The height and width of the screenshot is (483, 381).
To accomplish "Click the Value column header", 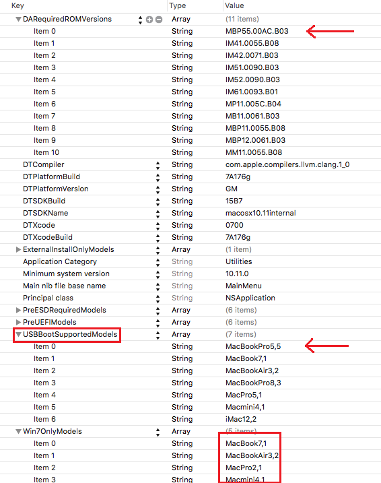I will click(x=234, y=5).
